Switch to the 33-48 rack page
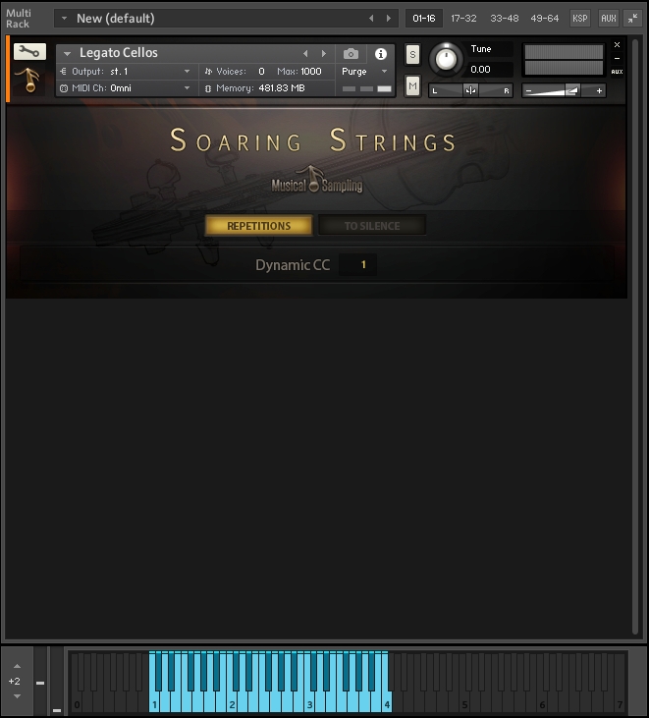The width and height of the screenshot is (649, 718). coord(505,19)
